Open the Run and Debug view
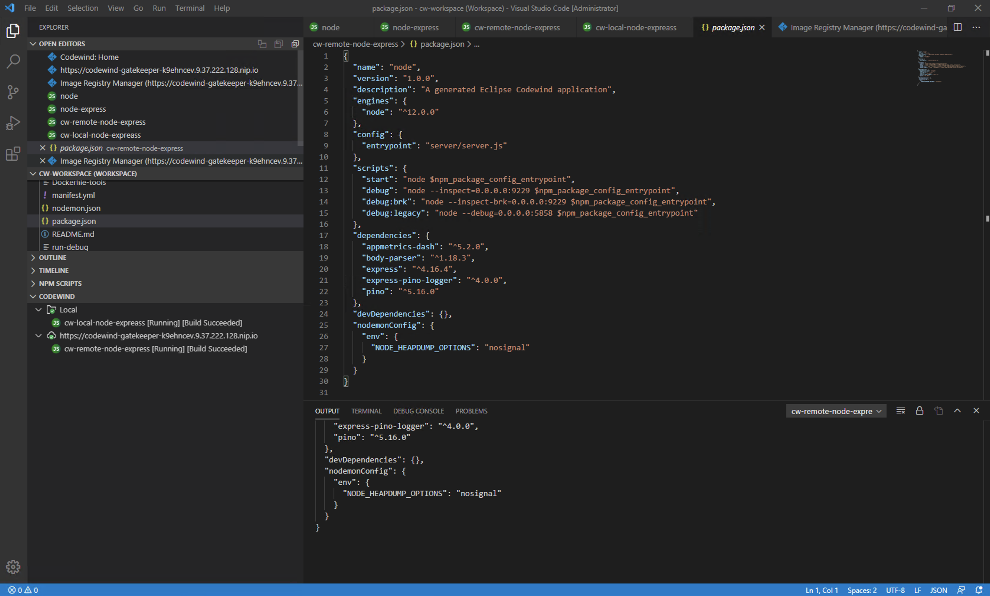Screen dimensions: 990x596 pyautogui.click(x=13, y=123)
